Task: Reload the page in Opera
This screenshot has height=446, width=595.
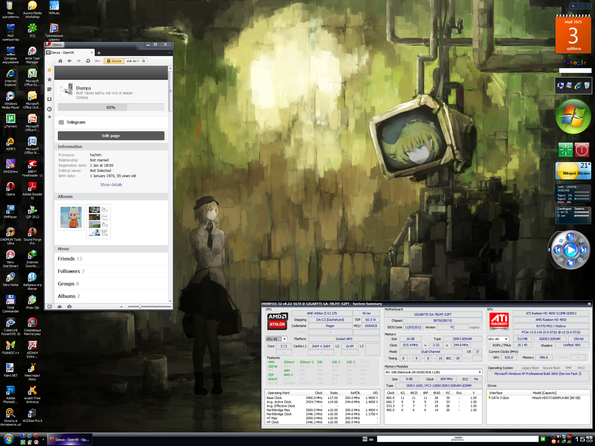Action: (x=88, y=61)
